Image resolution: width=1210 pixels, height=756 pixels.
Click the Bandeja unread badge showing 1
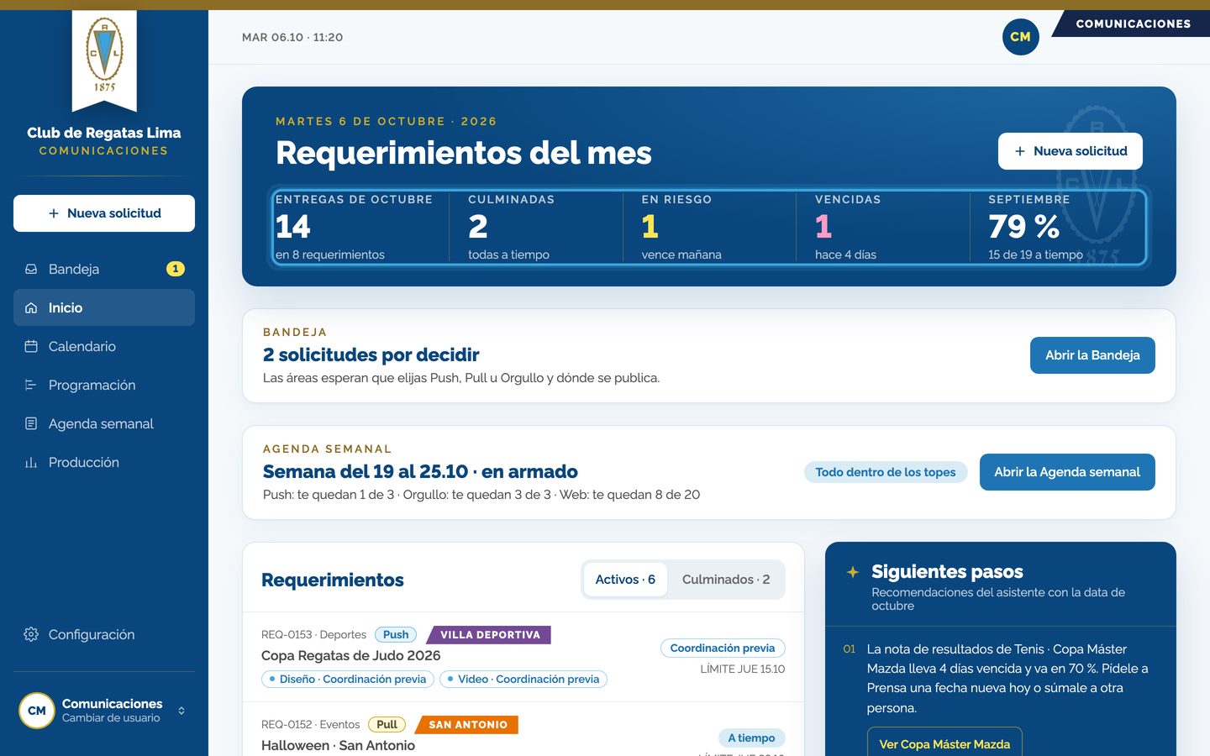tap(175, 269)
